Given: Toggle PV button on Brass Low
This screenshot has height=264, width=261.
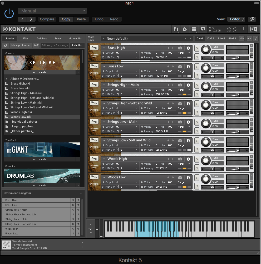Looking at the screenshot, I should pyautogui.click(x=252, y=75).
